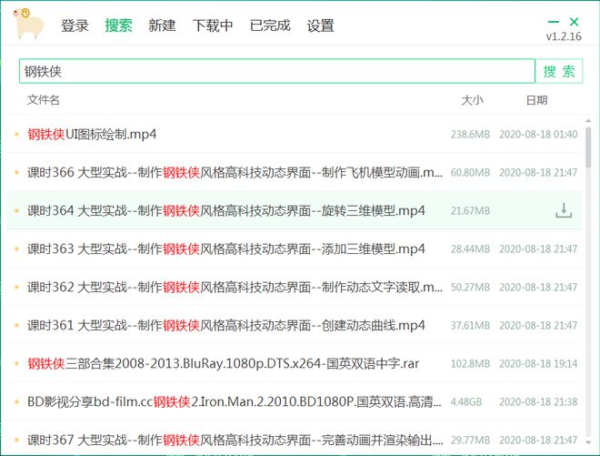Select file 钢铁侠UI图标绘制.mp4

coord(92,134)
